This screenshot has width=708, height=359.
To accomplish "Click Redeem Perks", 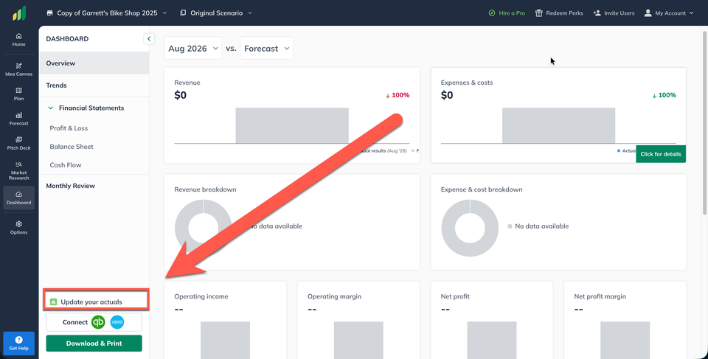I will [x=559, y=13].
